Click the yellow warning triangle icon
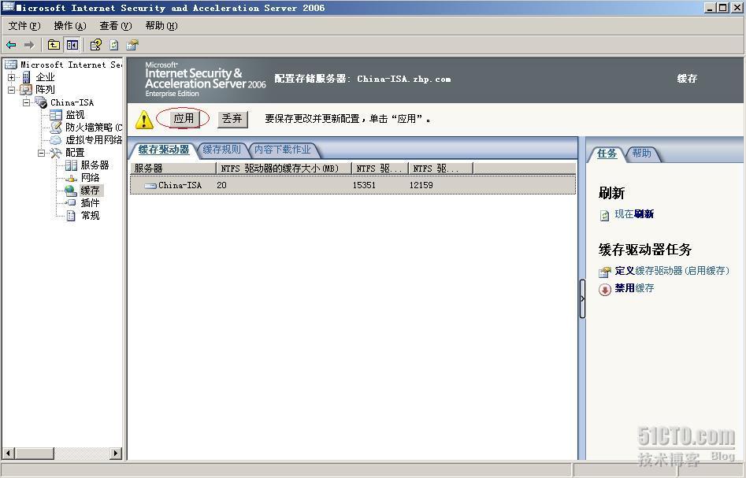The width and height of the screenshot is (746, 478). click(x=144, y=120)
